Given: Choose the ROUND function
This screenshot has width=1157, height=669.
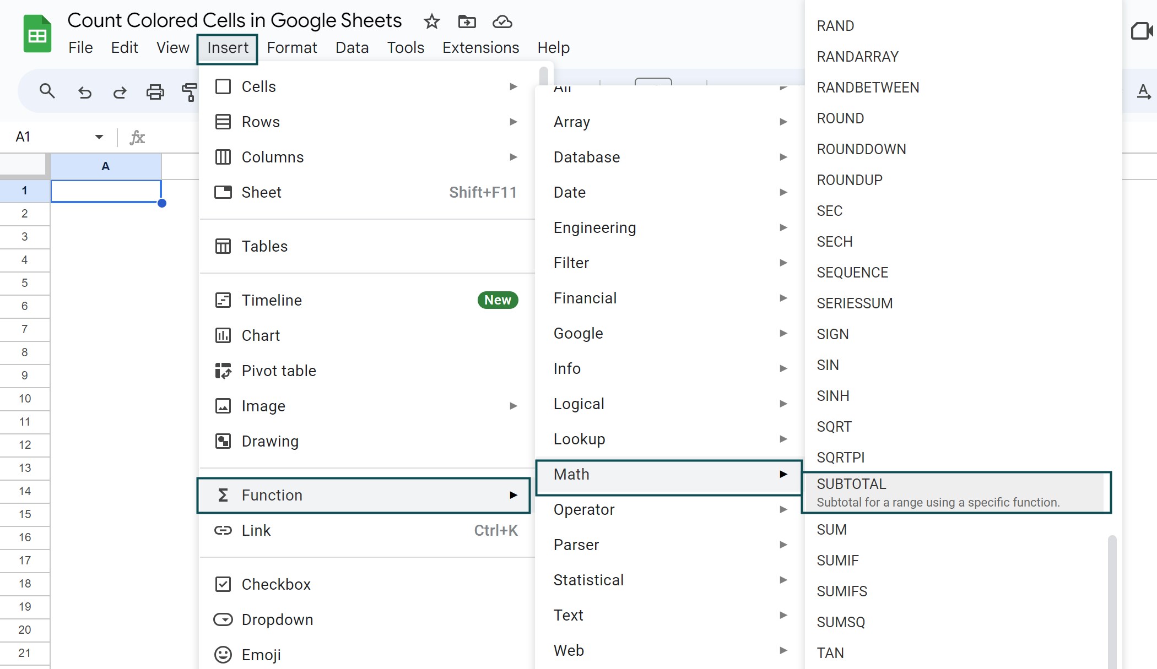Looking at the screenshot, I should coord(956,118).
